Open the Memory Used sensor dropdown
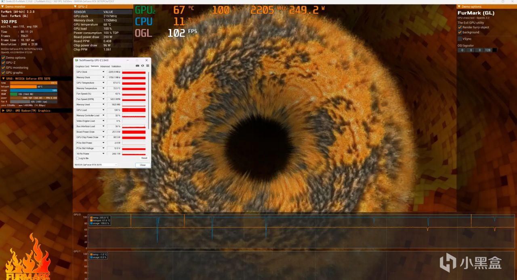Image resolution: width=517 pixels, height=280 pixels. tap(103, 105)
